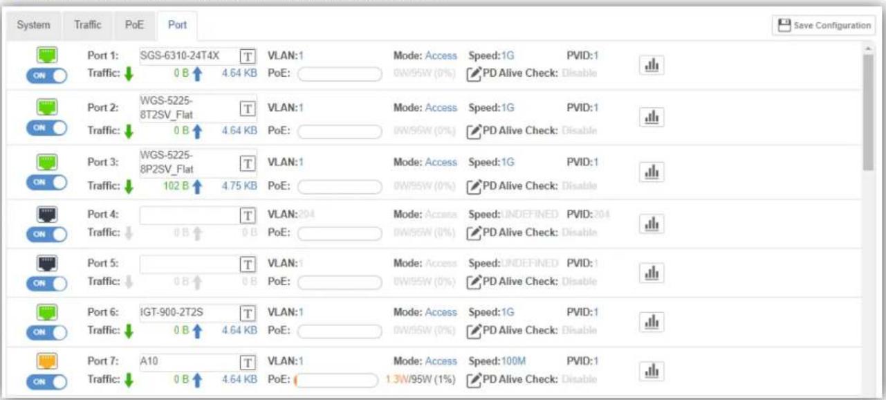Image resolution: width=886 pixels, height=400 pixels.
Task: Select the Port tab
Action: click(x=178, y=25)
